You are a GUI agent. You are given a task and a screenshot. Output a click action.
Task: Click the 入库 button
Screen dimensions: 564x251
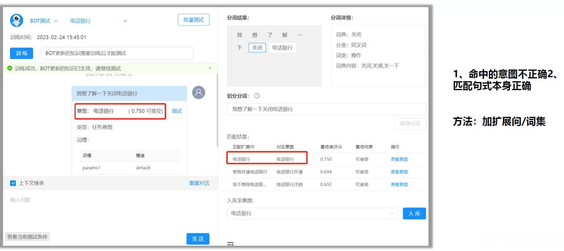(414, 213)
